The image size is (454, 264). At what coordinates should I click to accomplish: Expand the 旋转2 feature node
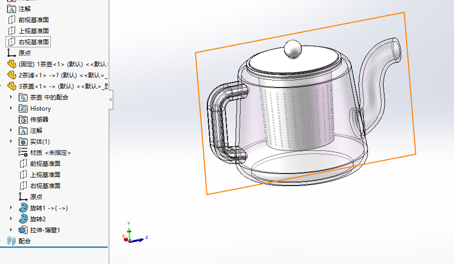[11, 218]
